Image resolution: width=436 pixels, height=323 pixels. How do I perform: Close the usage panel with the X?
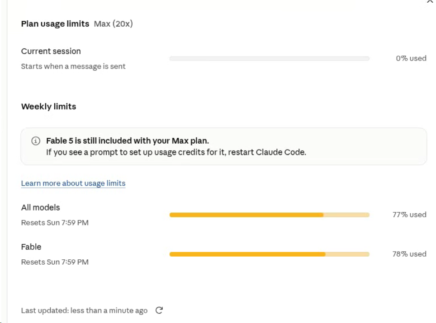430,1
